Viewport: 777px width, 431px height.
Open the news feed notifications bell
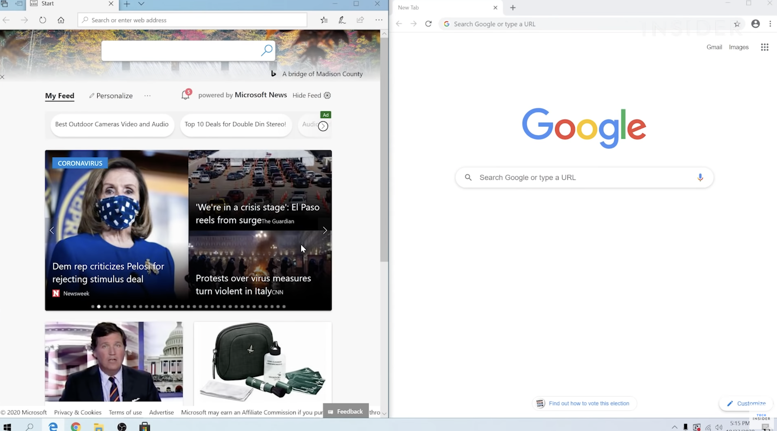coord(185,95)
